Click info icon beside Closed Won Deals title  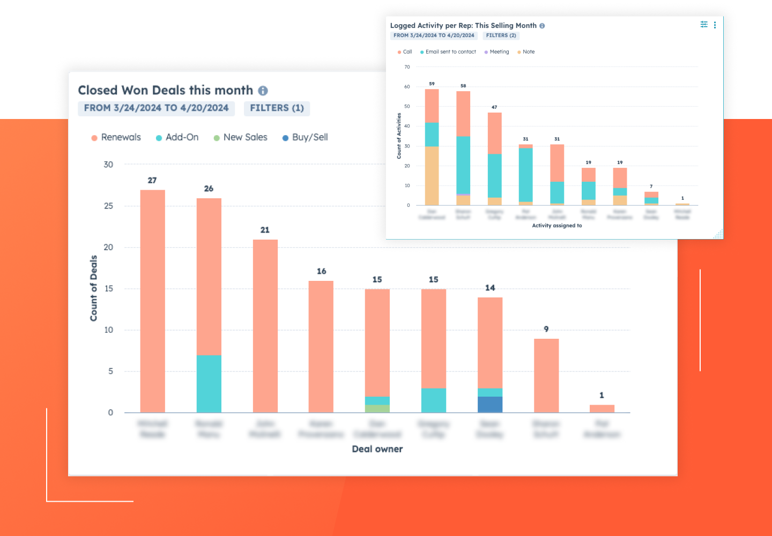point(263,91)
